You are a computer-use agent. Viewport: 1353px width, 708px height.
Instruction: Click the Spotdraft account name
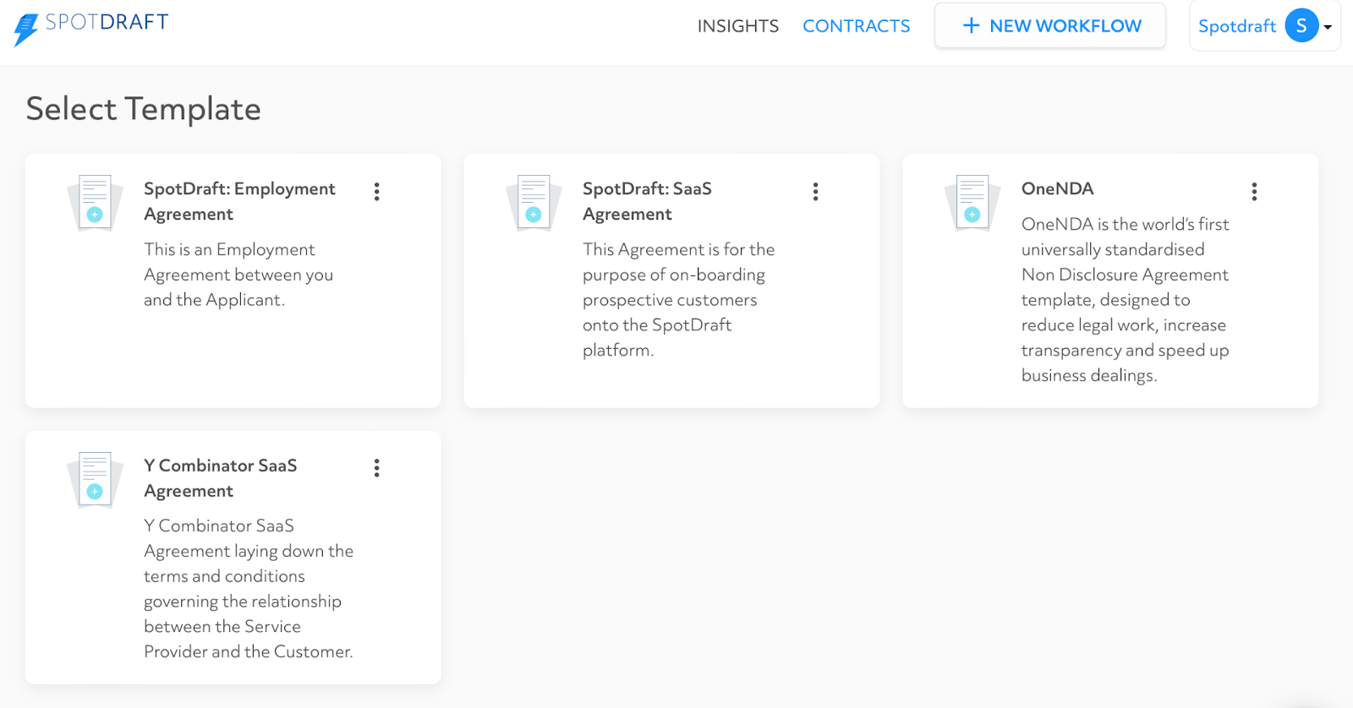[x=1237, y=26]
